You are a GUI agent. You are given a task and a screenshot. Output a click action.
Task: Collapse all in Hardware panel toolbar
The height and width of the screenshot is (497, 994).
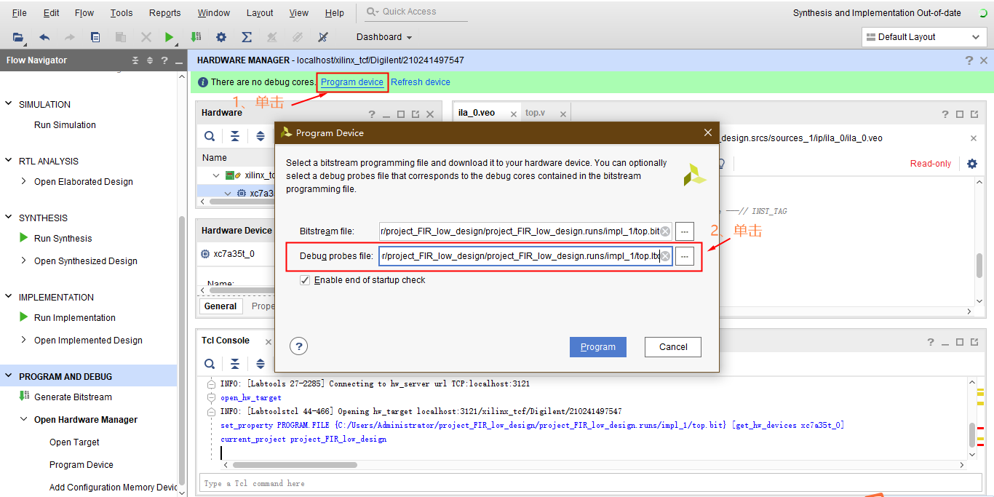point(235,136)
